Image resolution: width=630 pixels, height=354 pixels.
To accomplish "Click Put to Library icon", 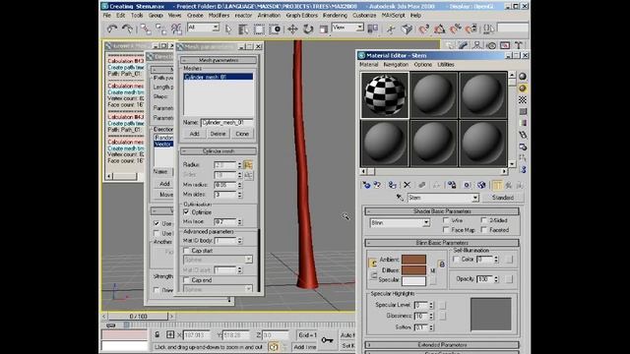I will click(x=452, y=185).
